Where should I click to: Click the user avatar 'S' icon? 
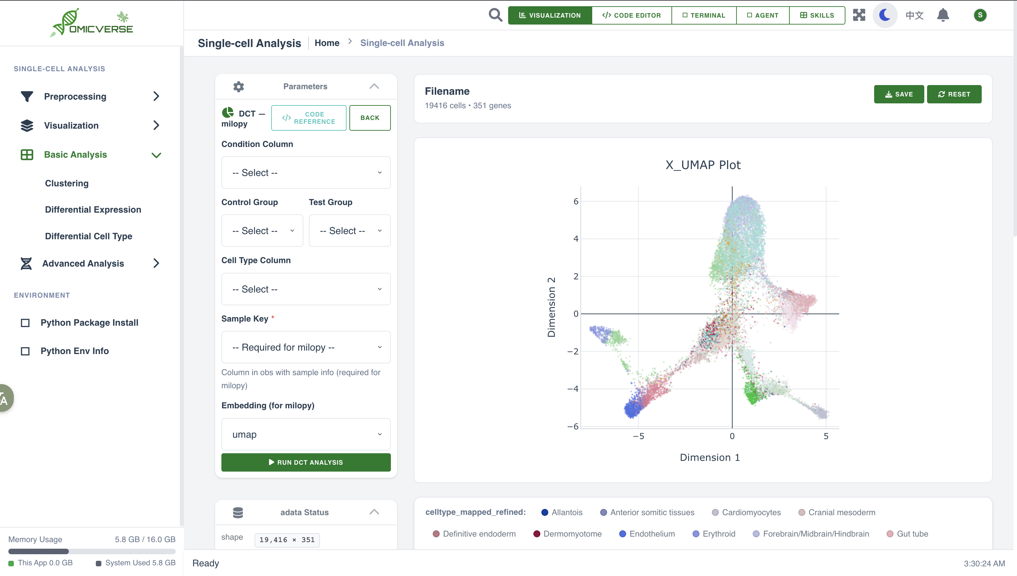980,15
